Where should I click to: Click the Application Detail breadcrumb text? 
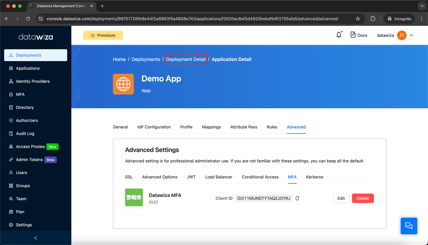tap(232, 59)
